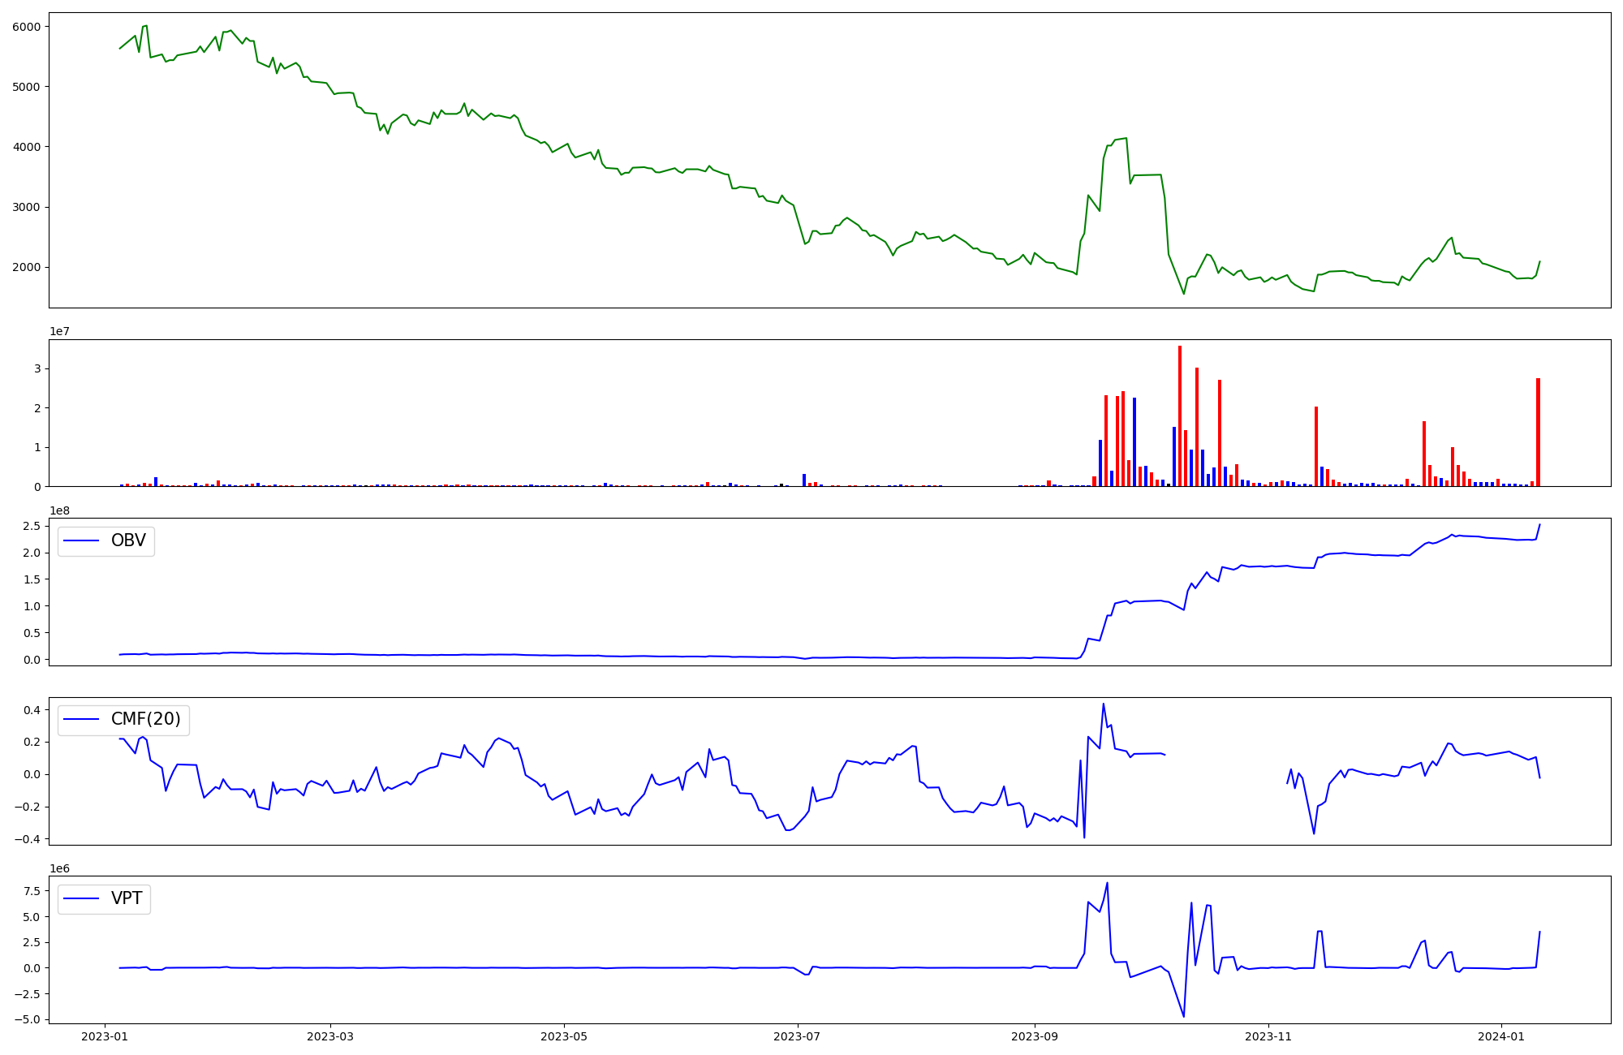1623x1055 pixels.
Task: Click the last red volume bar at far right
Action: click(1538, 432)
